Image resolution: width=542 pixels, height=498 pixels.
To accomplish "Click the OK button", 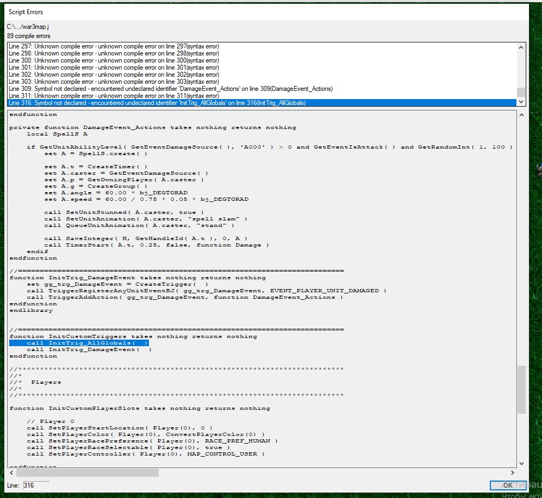I will [508, 485].
